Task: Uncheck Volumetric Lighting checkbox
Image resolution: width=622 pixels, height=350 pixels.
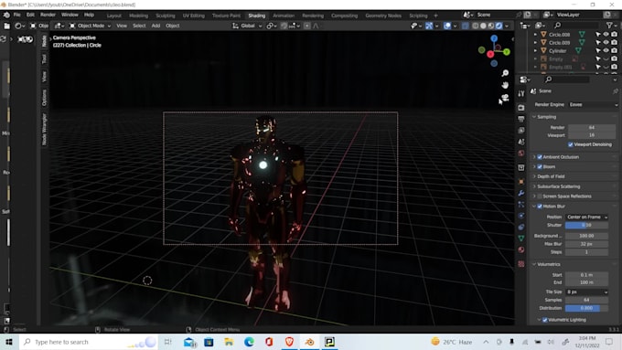Action: coord(544,320)
